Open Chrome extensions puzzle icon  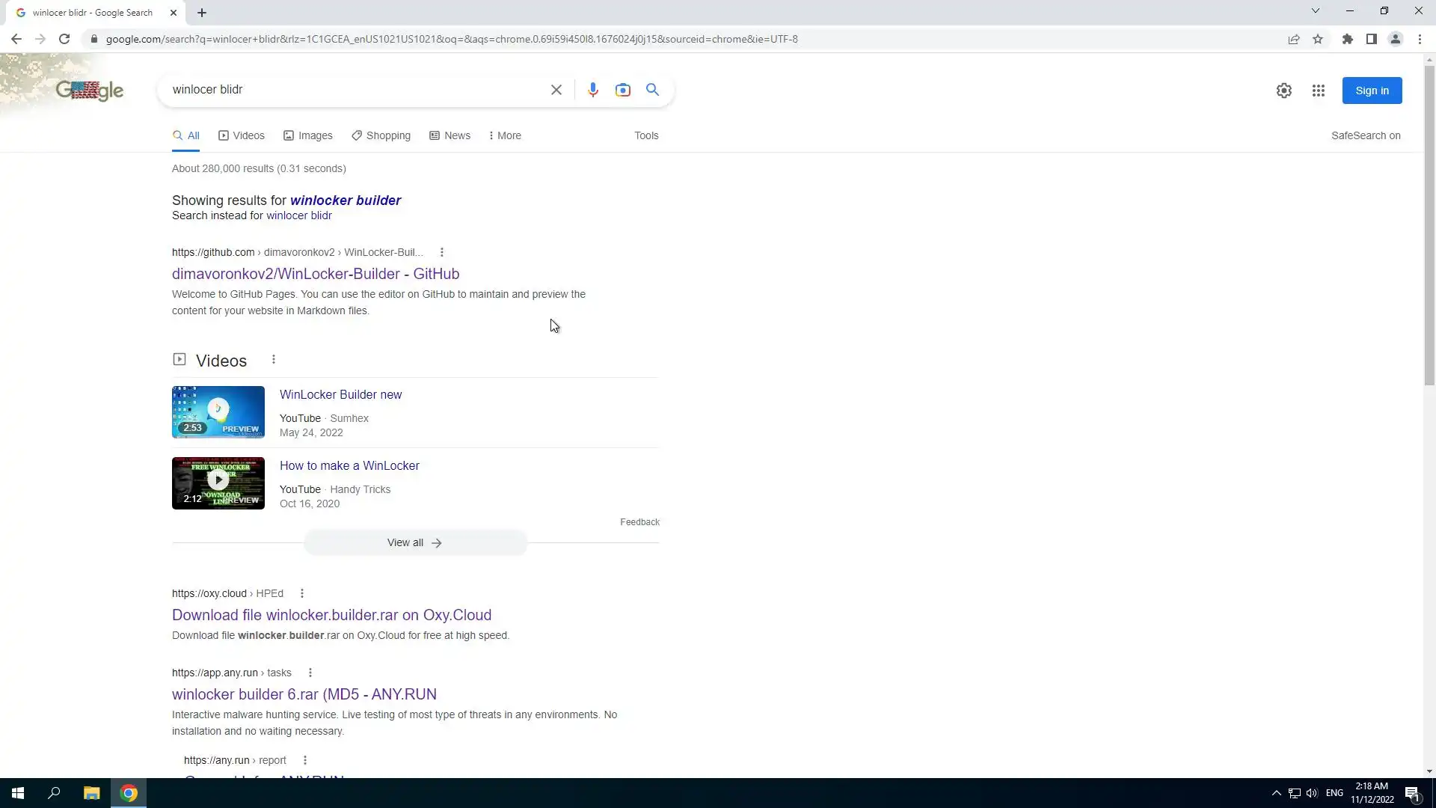coord(1347,39)
